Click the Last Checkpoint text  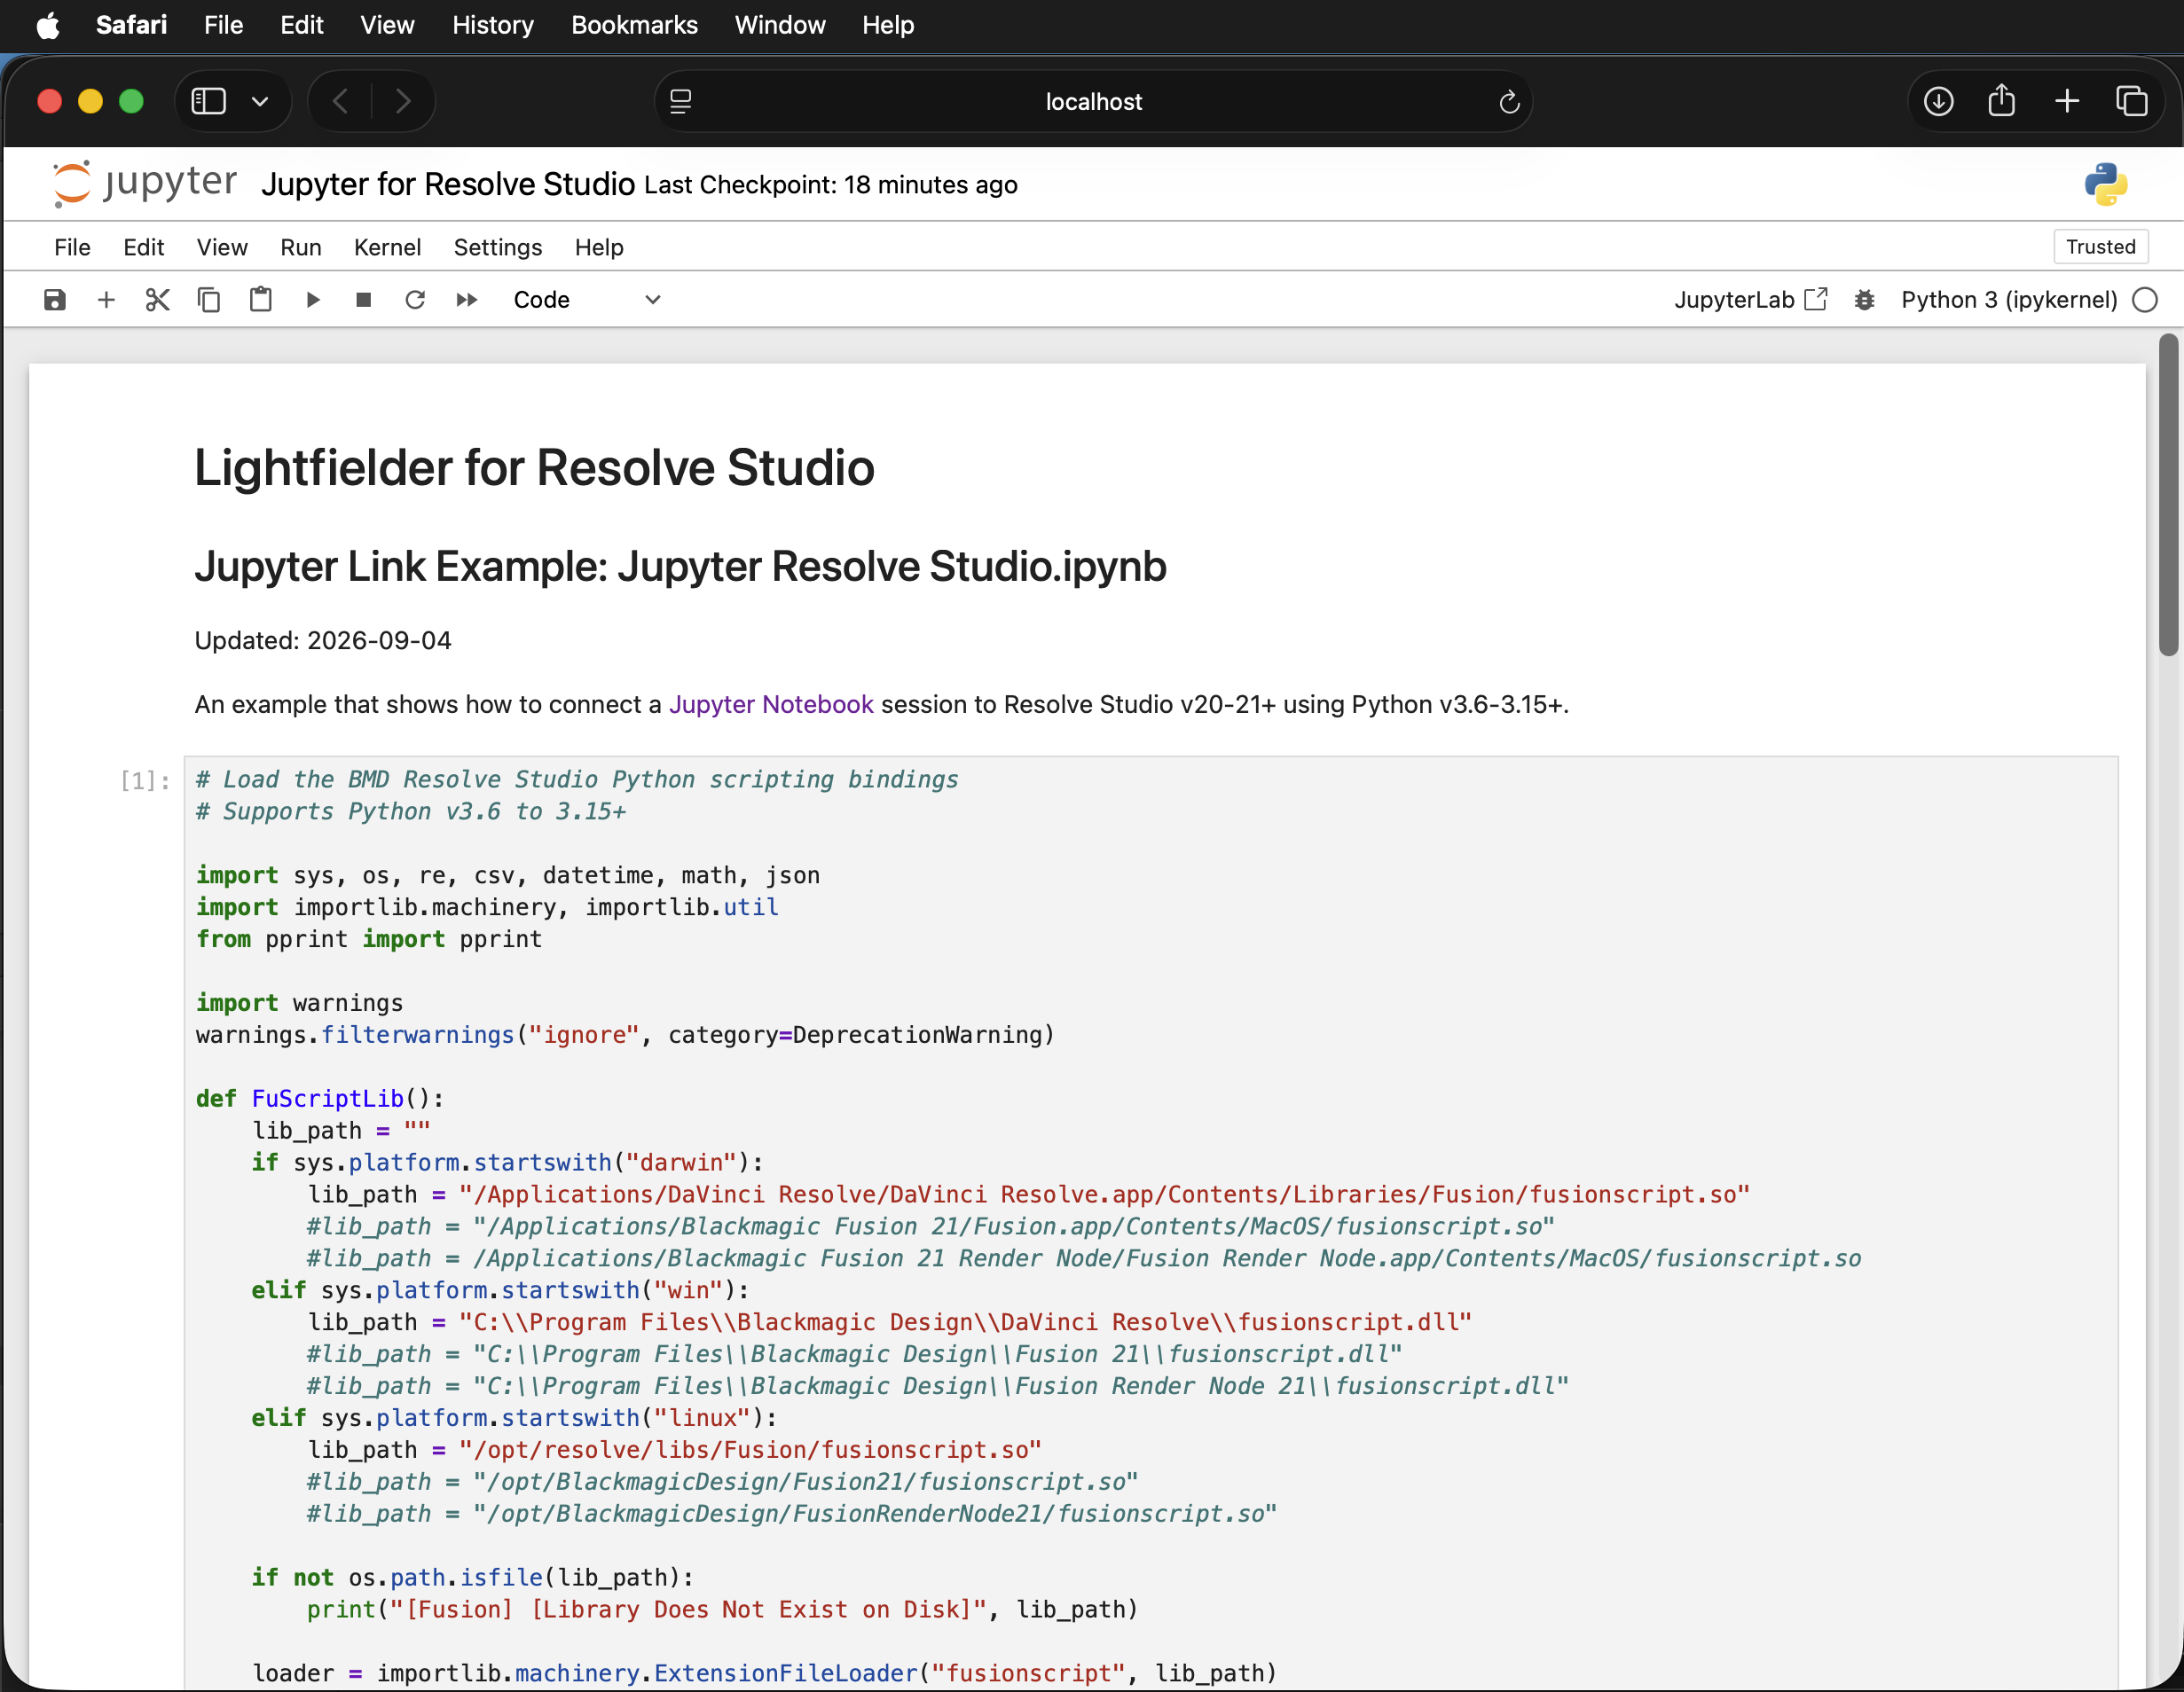click(x=831, y=184)
